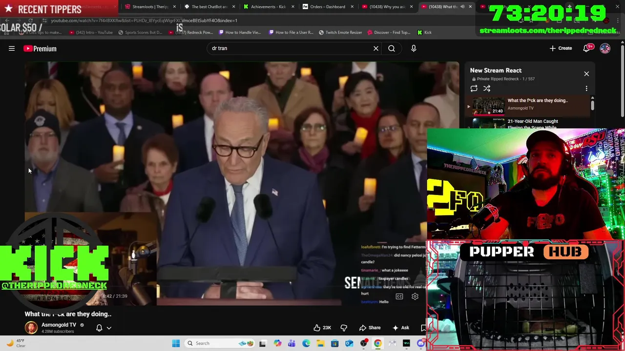Expand subscription notification bell dropdown
Screen dimensions: 625x351
click(104, 328)
